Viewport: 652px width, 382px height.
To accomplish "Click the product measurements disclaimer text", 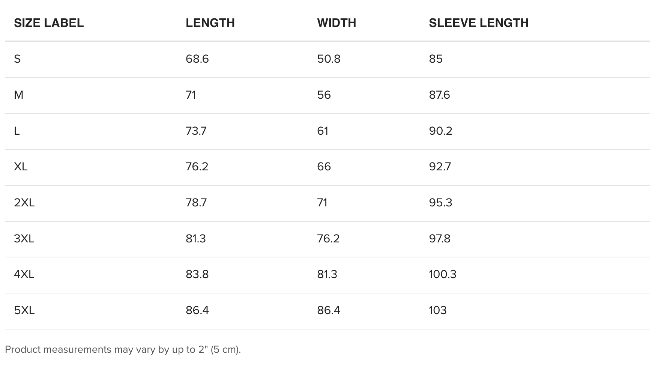I will [x=123, y=349].
